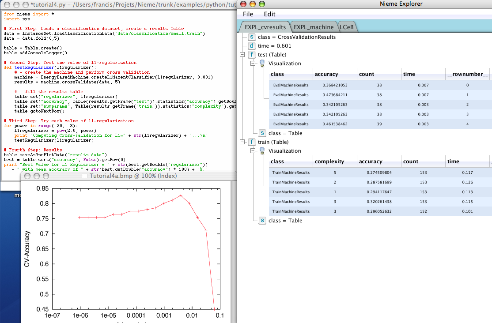This screenshot has width=492, height=323.
Task: Click the lightbulb Visualization icon under test
Action: [262, 64]
